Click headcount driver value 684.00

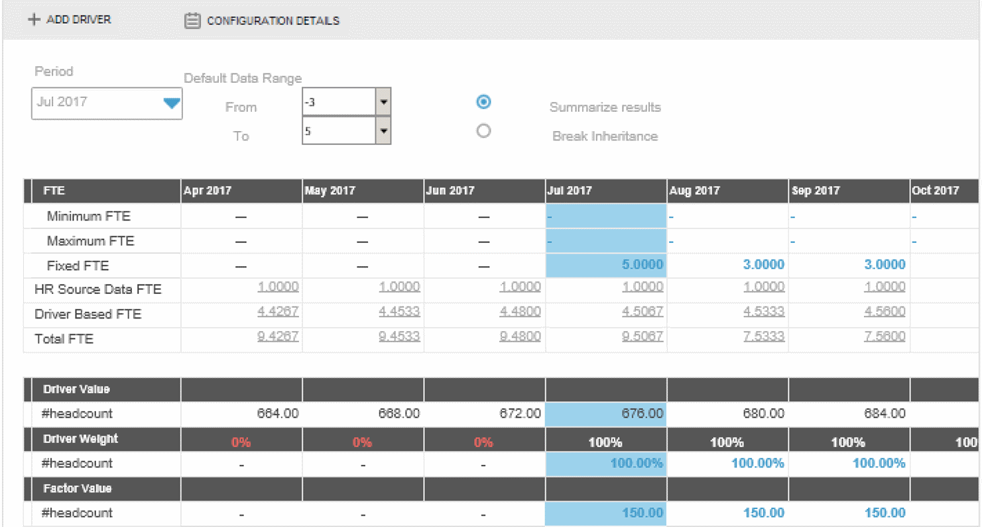coord(885,414)
